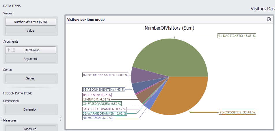Click the hidden Dimension placeholder
The width and height of the screenshot is (275, 131).
30,109
